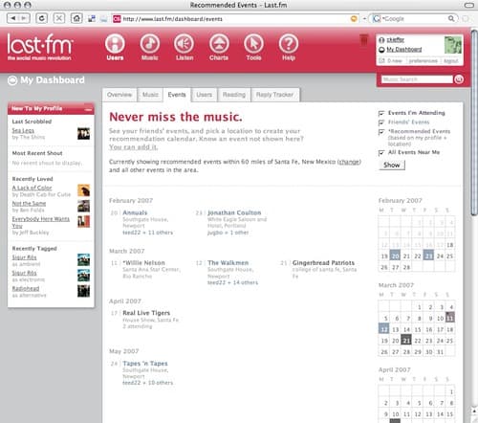478x423 pixels.
Task: Open Everybody Here Wants You track link
Action: pyautogui.click(x=40, y=222)
